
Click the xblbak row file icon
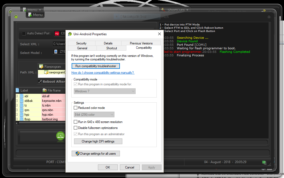coord(21,101)
